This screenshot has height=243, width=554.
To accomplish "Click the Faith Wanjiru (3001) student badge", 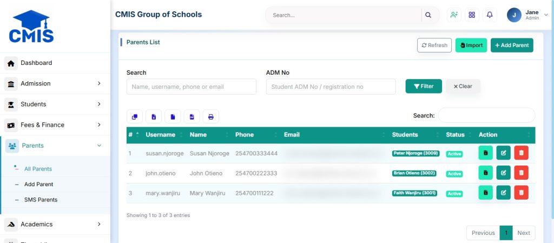I will [x=415, y=193].
